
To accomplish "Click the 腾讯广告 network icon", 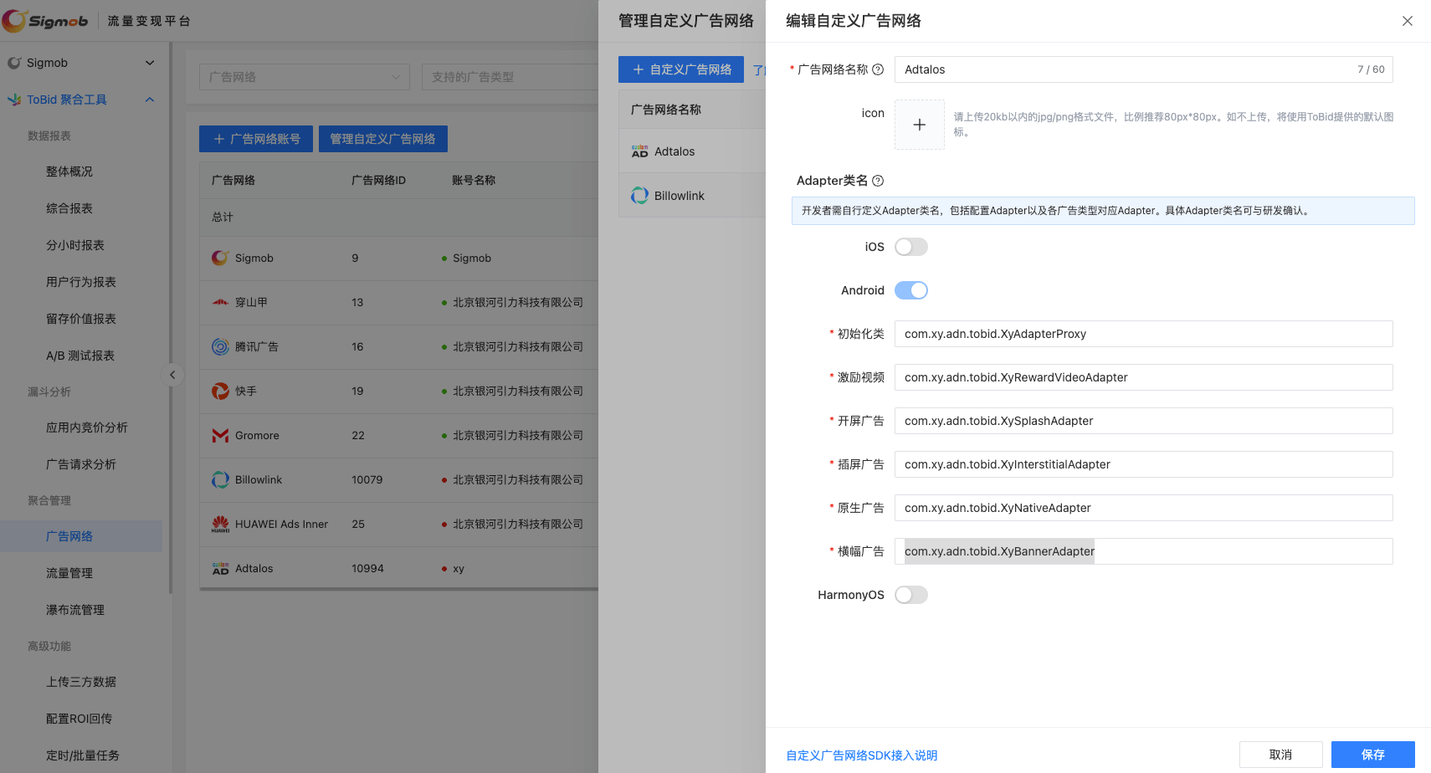I will (219, 346).
